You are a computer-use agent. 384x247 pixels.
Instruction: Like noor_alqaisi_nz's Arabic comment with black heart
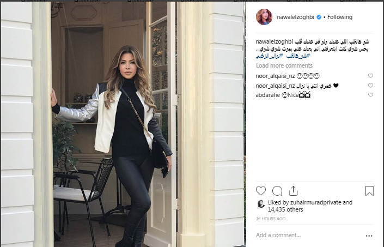[x=370, y=86]
